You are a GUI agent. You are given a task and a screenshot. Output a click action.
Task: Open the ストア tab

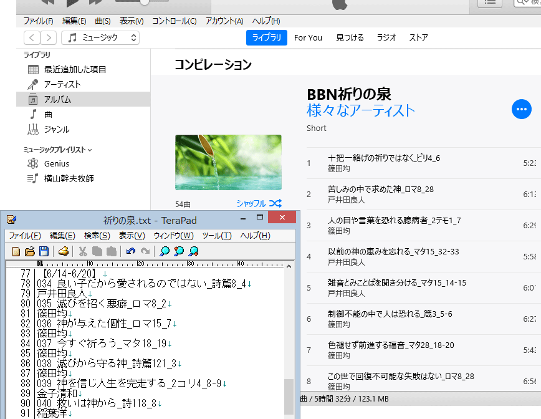pos(418,37)
